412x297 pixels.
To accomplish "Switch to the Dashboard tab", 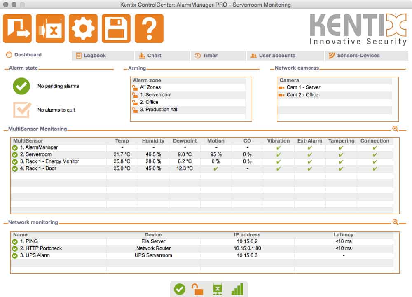I will coord(24,55).
